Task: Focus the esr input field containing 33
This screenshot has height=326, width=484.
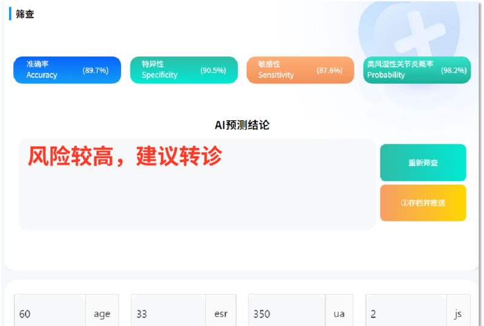Action: pos(168,313)
